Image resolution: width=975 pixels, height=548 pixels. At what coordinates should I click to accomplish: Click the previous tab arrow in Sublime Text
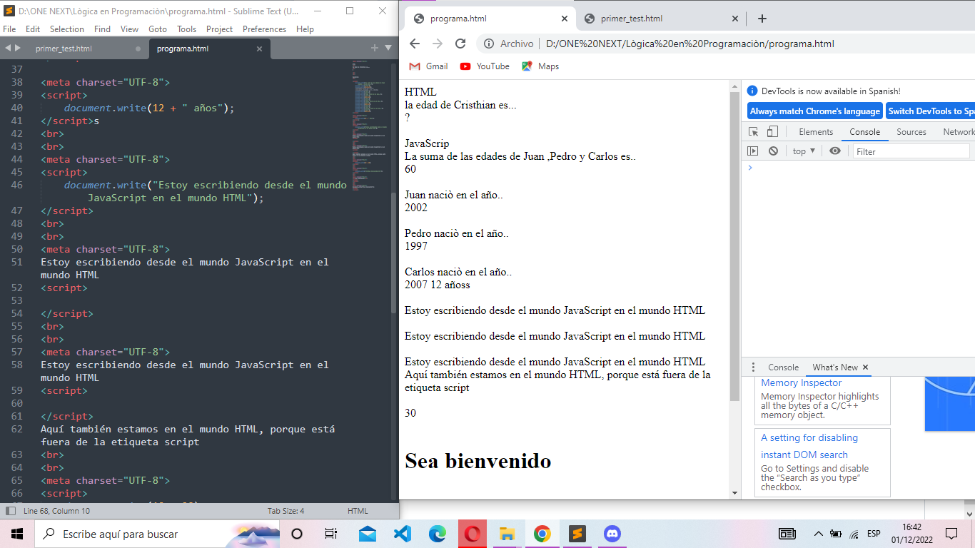(x=8, y=48)
